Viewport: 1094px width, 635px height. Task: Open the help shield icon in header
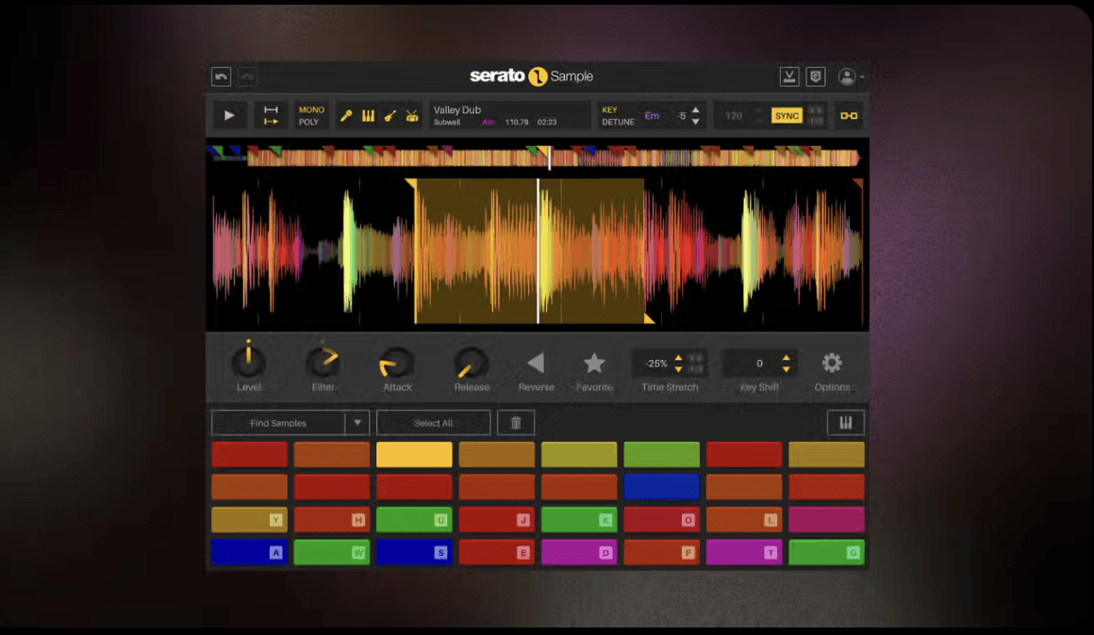[x=816, y=76]
